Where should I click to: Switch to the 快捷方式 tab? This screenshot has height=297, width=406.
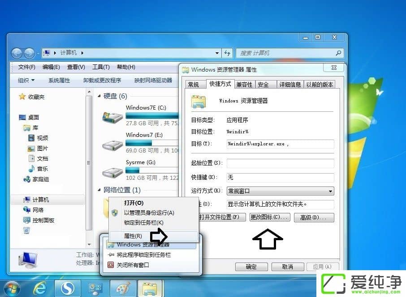[x=220, y=84]
